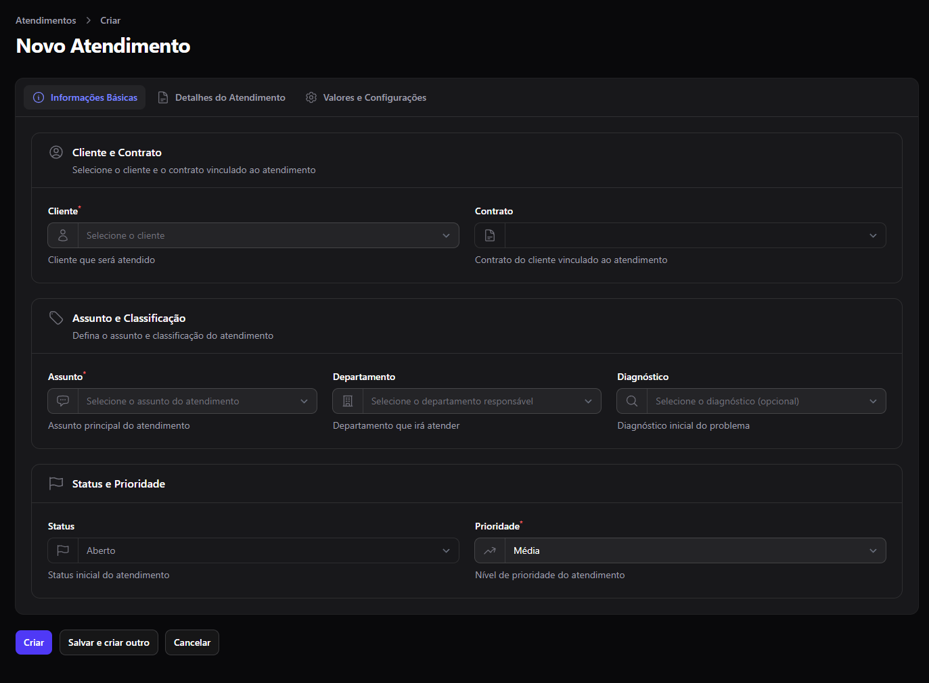Click the Status field label

pyautogui.click(x=62, y=526)
